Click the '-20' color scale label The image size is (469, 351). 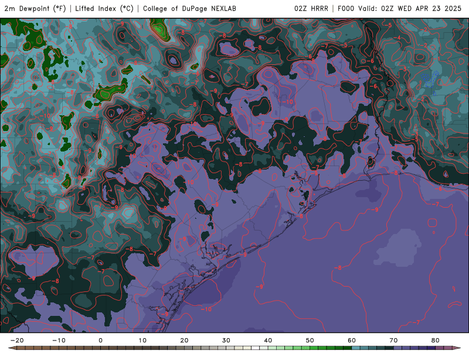(17, 340)
